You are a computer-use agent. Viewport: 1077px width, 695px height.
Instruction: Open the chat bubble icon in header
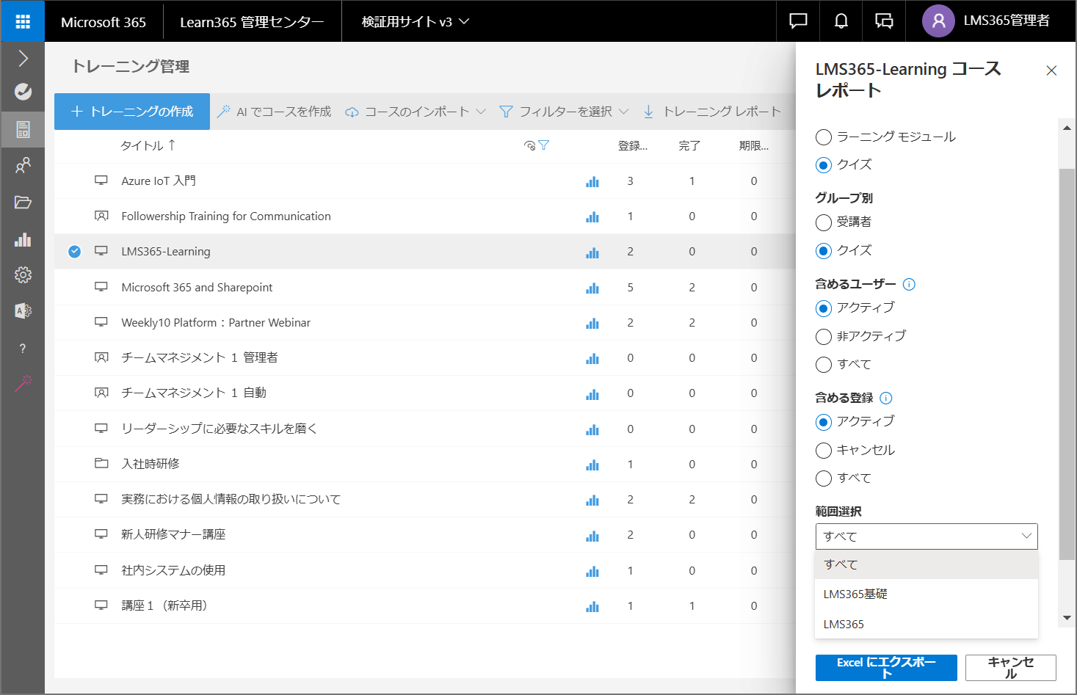798,21
